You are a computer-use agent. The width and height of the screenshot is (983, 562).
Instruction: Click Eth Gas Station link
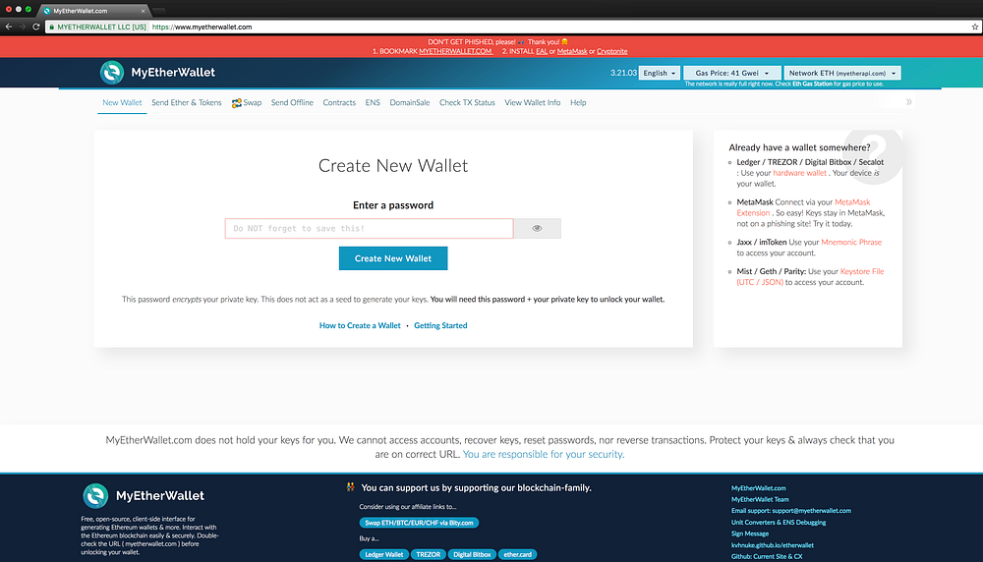coord(813,84)
